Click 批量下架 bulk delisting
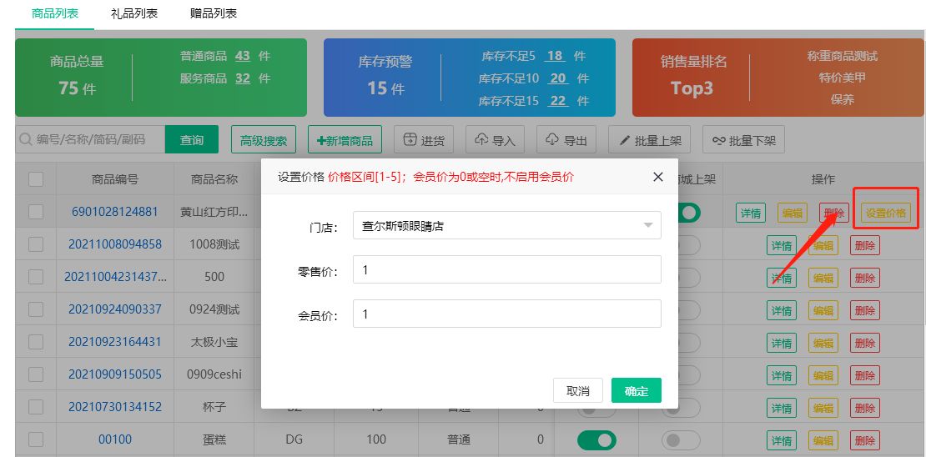Screen dimensions: 926x457 pos(743,140)
